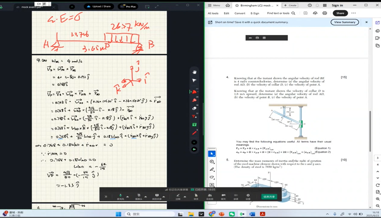Zoom in using the magnifier plus icon

[x=377, y=199]
